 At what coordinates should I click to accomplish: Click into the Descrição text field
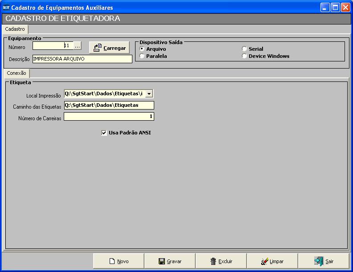[x=82, y=59]
